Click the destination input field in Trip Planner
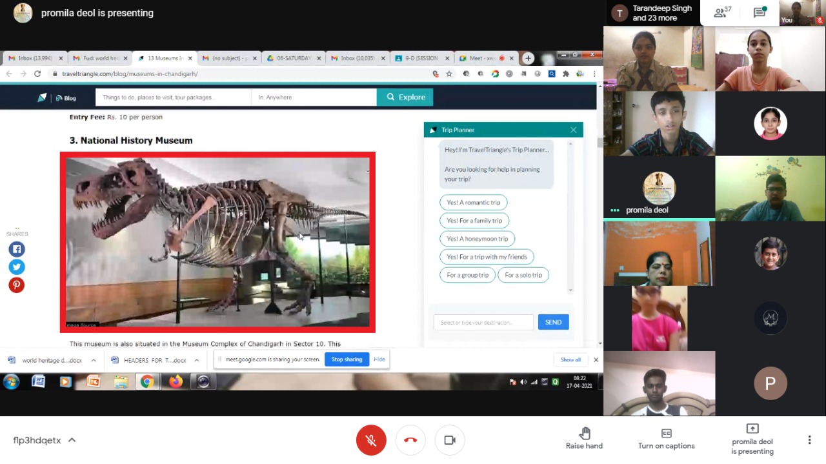Screen dimensions: 826x464 tap(483, 322)
